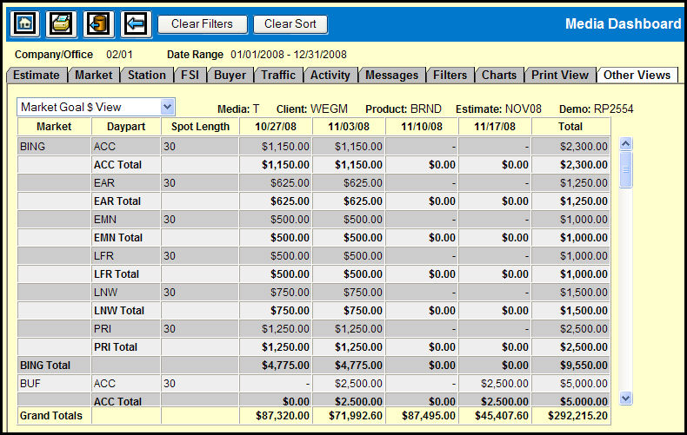
Task: Click the blue back arrow icon
Action: [137, 24]
